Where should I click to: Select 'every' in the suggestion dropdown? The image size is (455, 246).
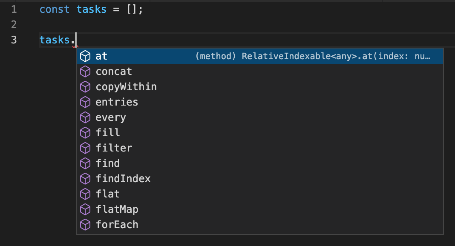point(111,117)
